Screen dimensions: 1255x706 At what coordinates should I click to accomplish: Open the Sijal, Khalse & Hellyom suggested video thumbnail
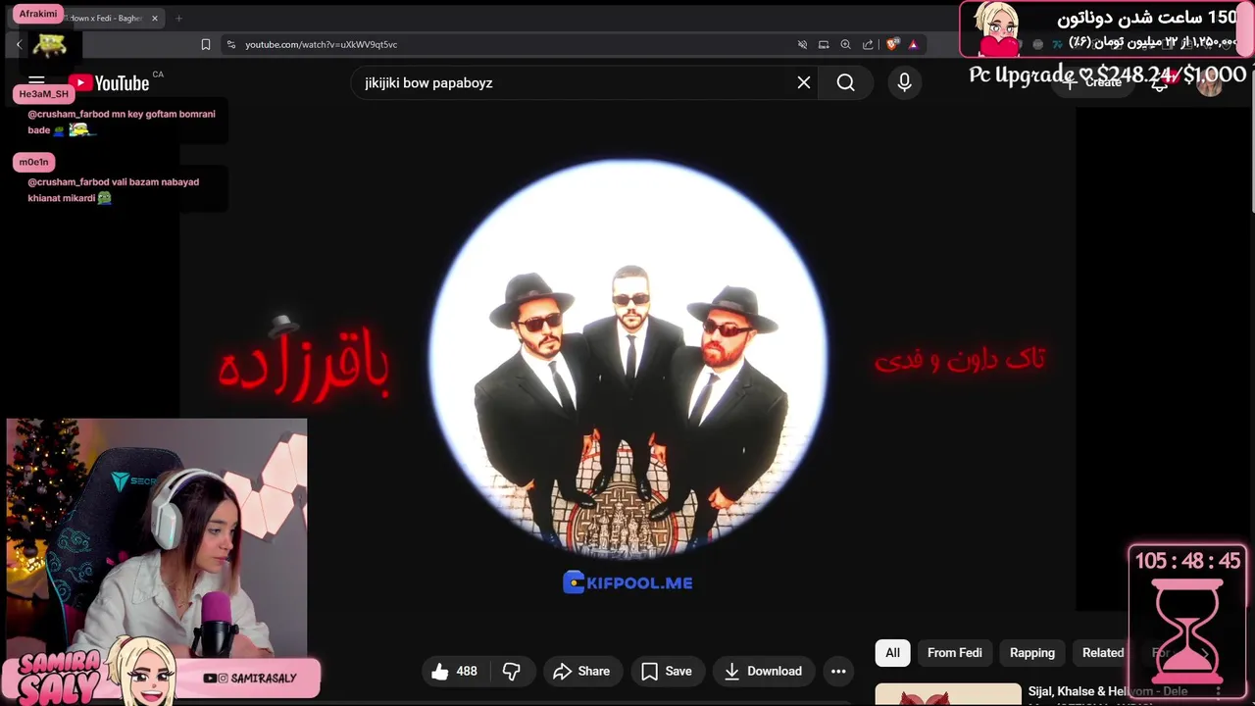948,694
